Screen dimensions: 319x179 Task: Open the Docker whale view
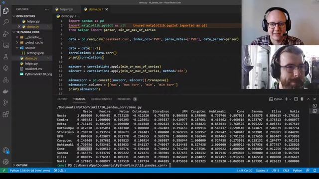pos(5,91)
